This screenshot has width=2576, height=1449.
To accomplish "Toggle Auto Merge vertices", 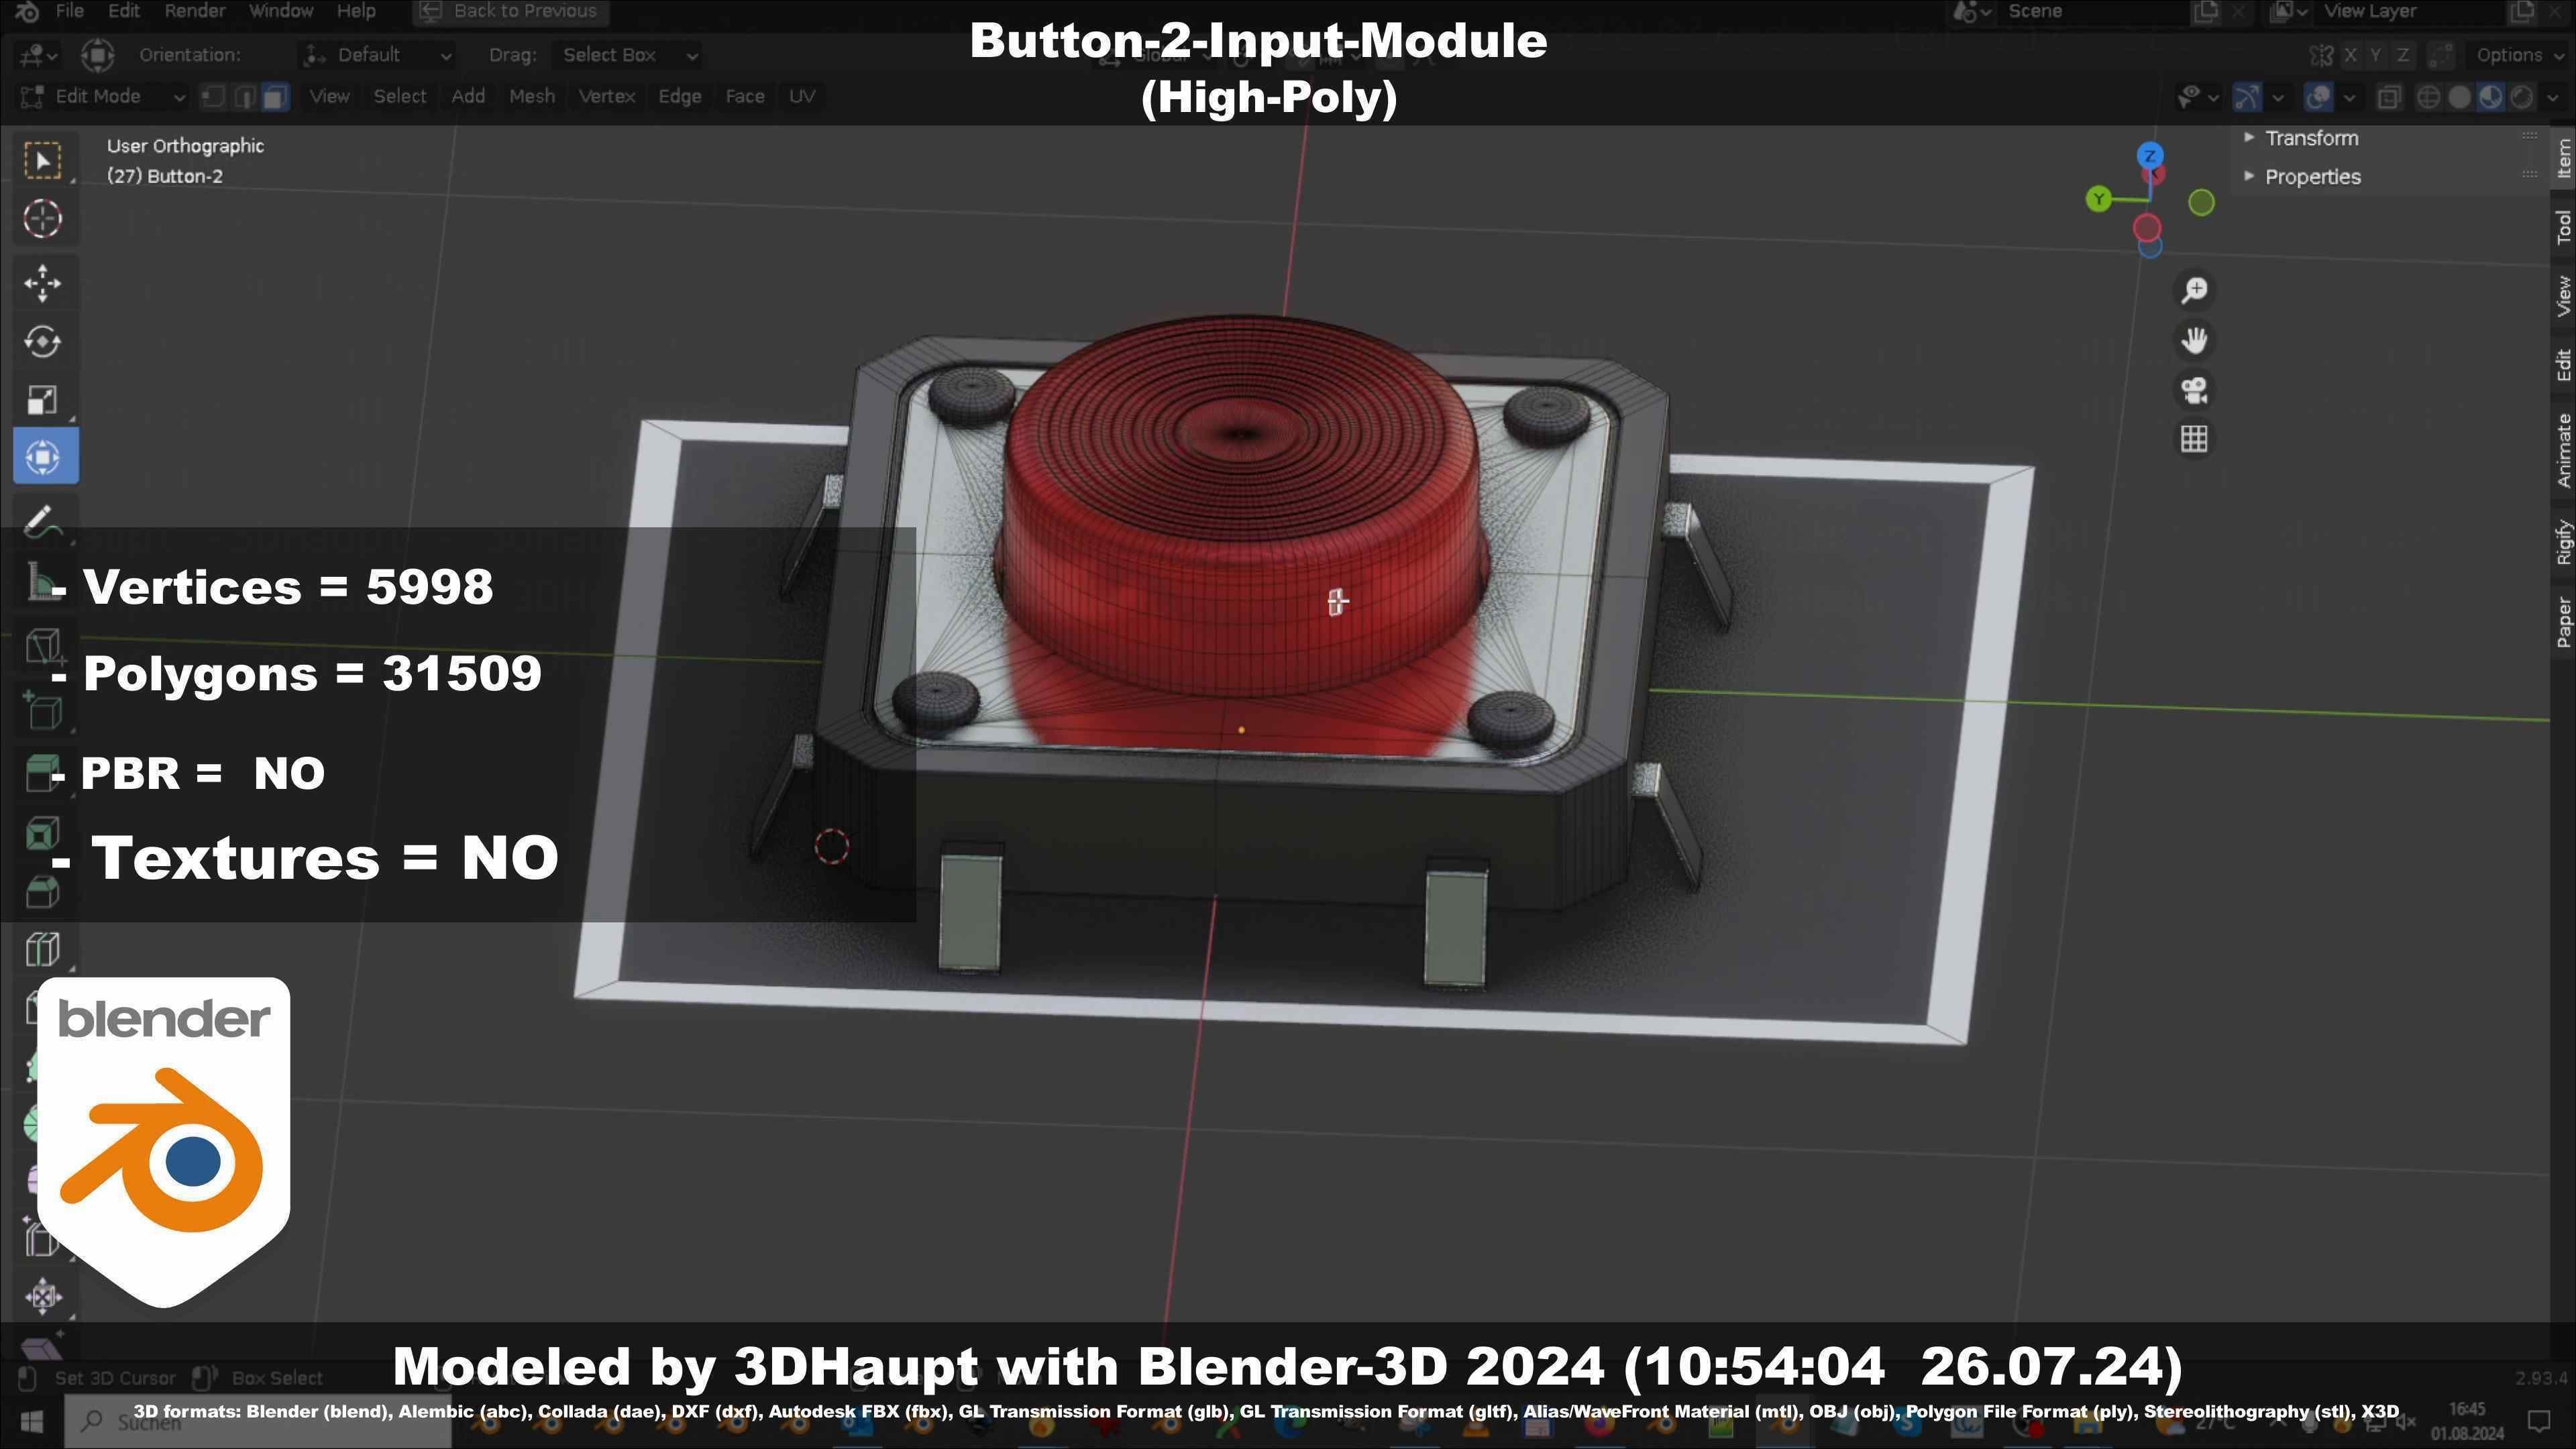I will click(2441, 55).
